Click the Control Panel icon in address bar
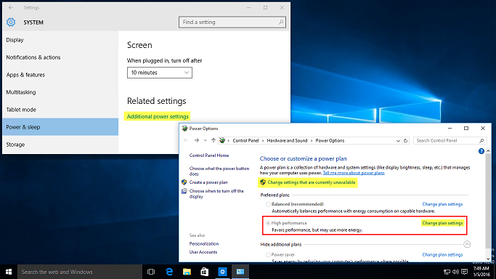 coord(222,140)
